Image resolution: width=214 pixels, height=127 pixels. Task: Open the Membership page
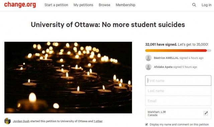(x=126, y=5)
